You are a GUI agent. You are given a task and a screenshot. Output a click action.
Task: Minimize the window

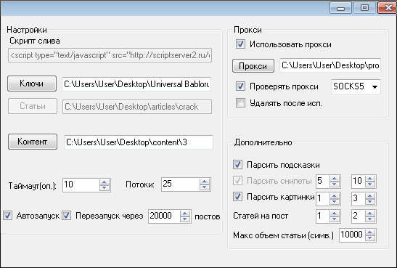[340, 7]
